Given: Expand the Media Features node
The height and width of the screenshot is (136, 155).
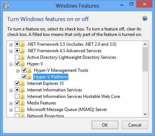Looking at the screenshot, I should [x=11, y=103].
